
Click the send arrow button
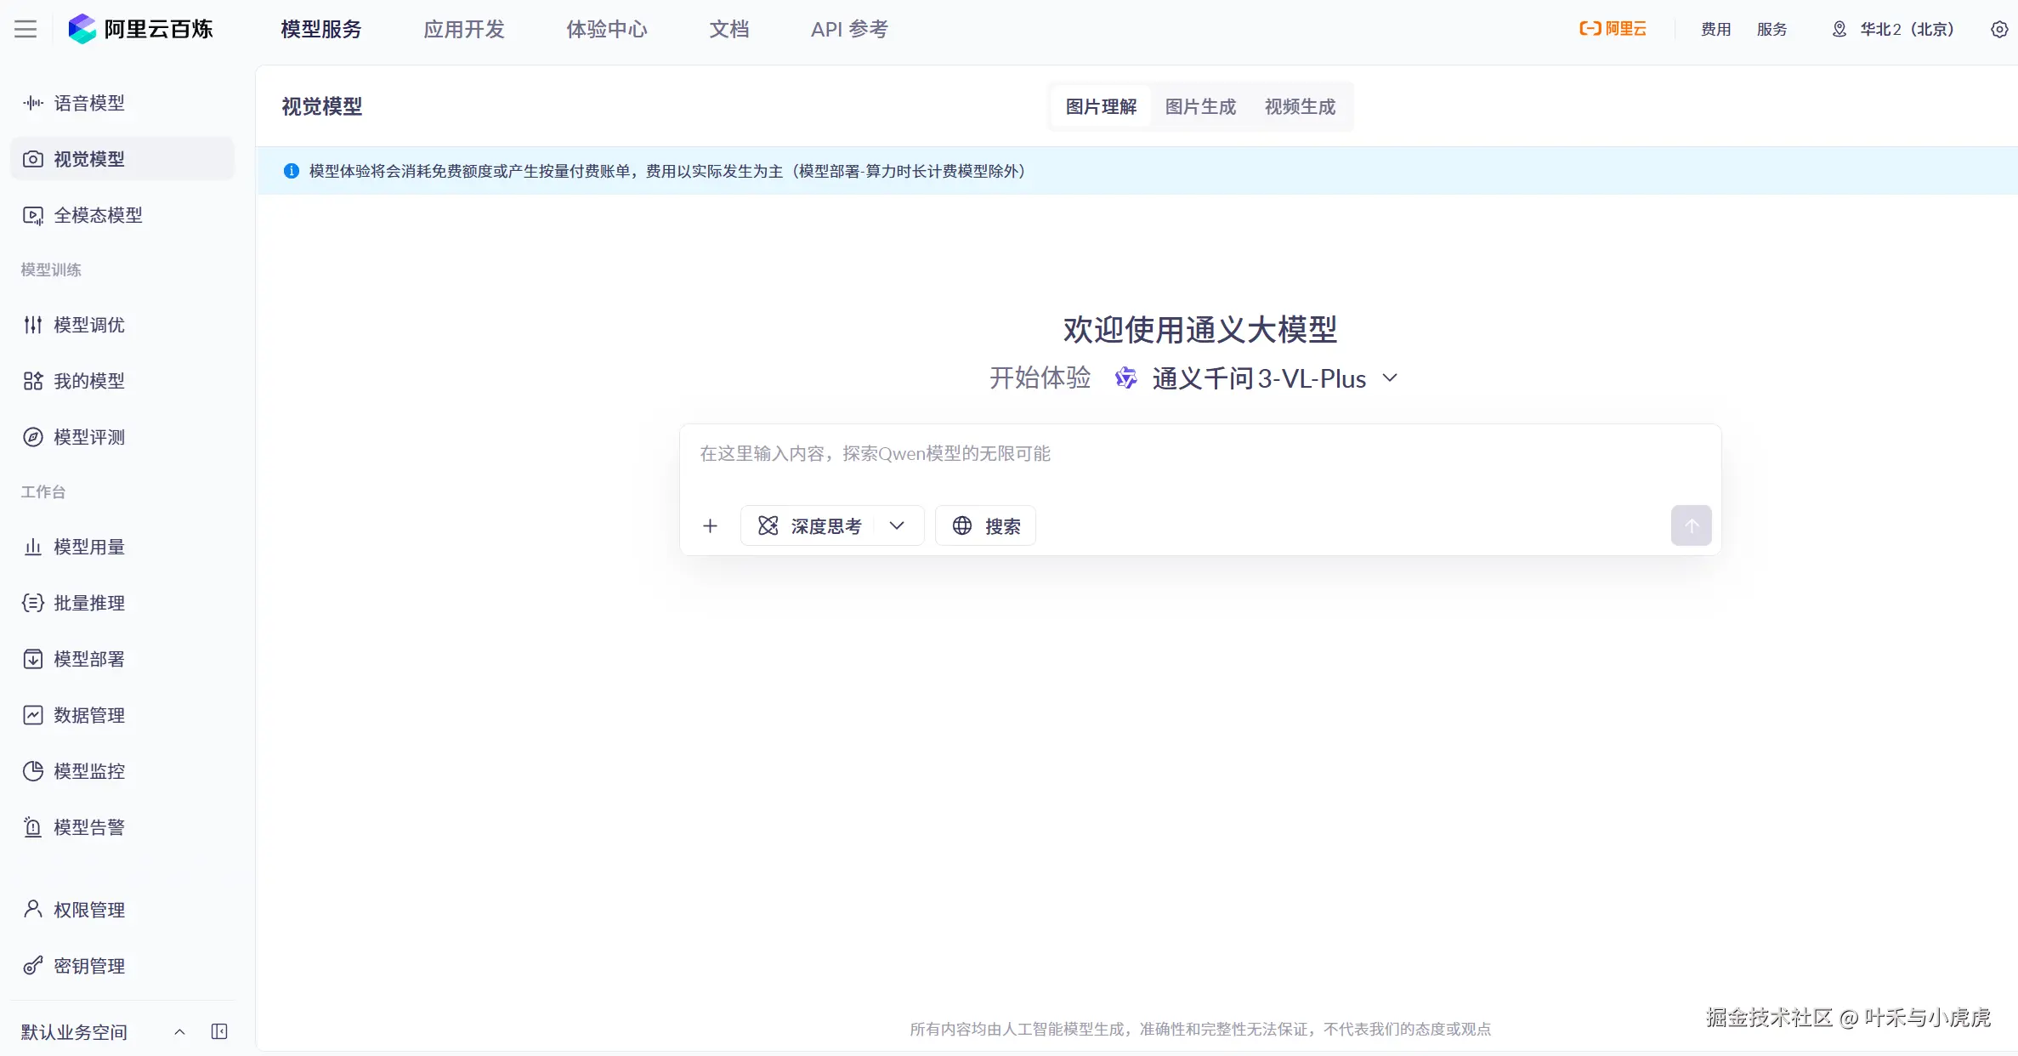(1691, 525)
